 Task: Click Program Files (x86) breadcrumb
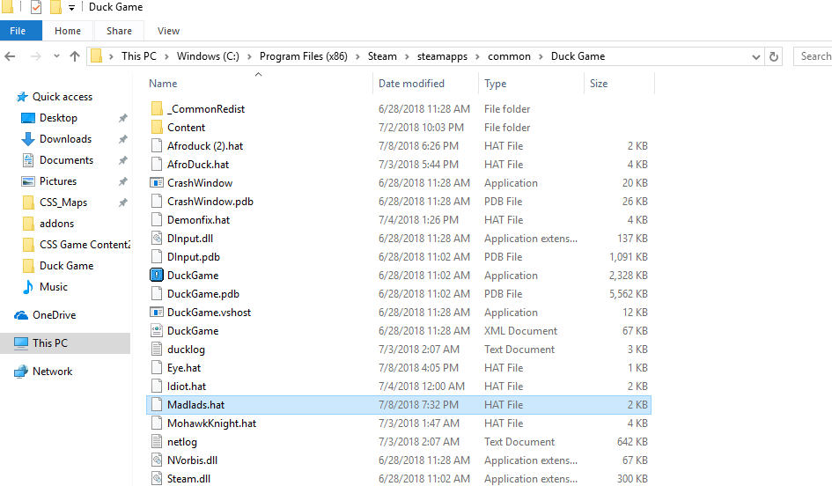tap(304, 56)
